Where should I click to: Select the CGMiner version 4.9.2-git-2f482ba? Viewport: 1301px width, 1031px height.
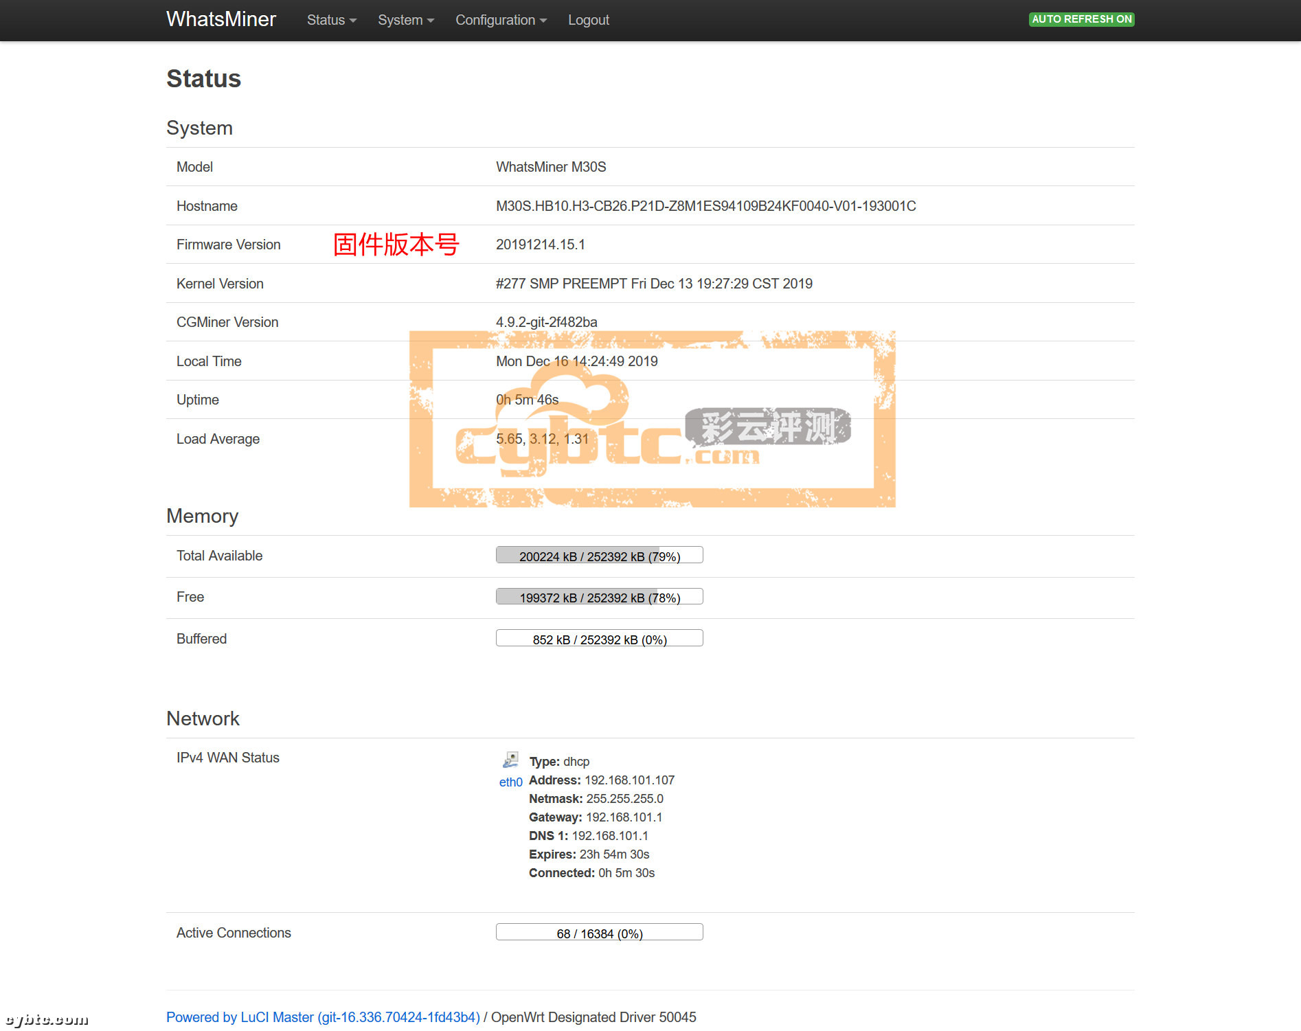pos(547,322)
